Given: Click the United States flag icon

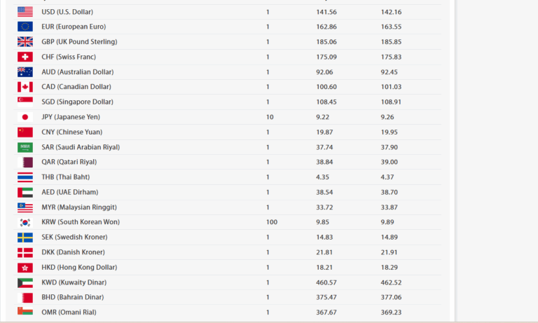Looking at the screenshot, I should [x=25, y=12].
